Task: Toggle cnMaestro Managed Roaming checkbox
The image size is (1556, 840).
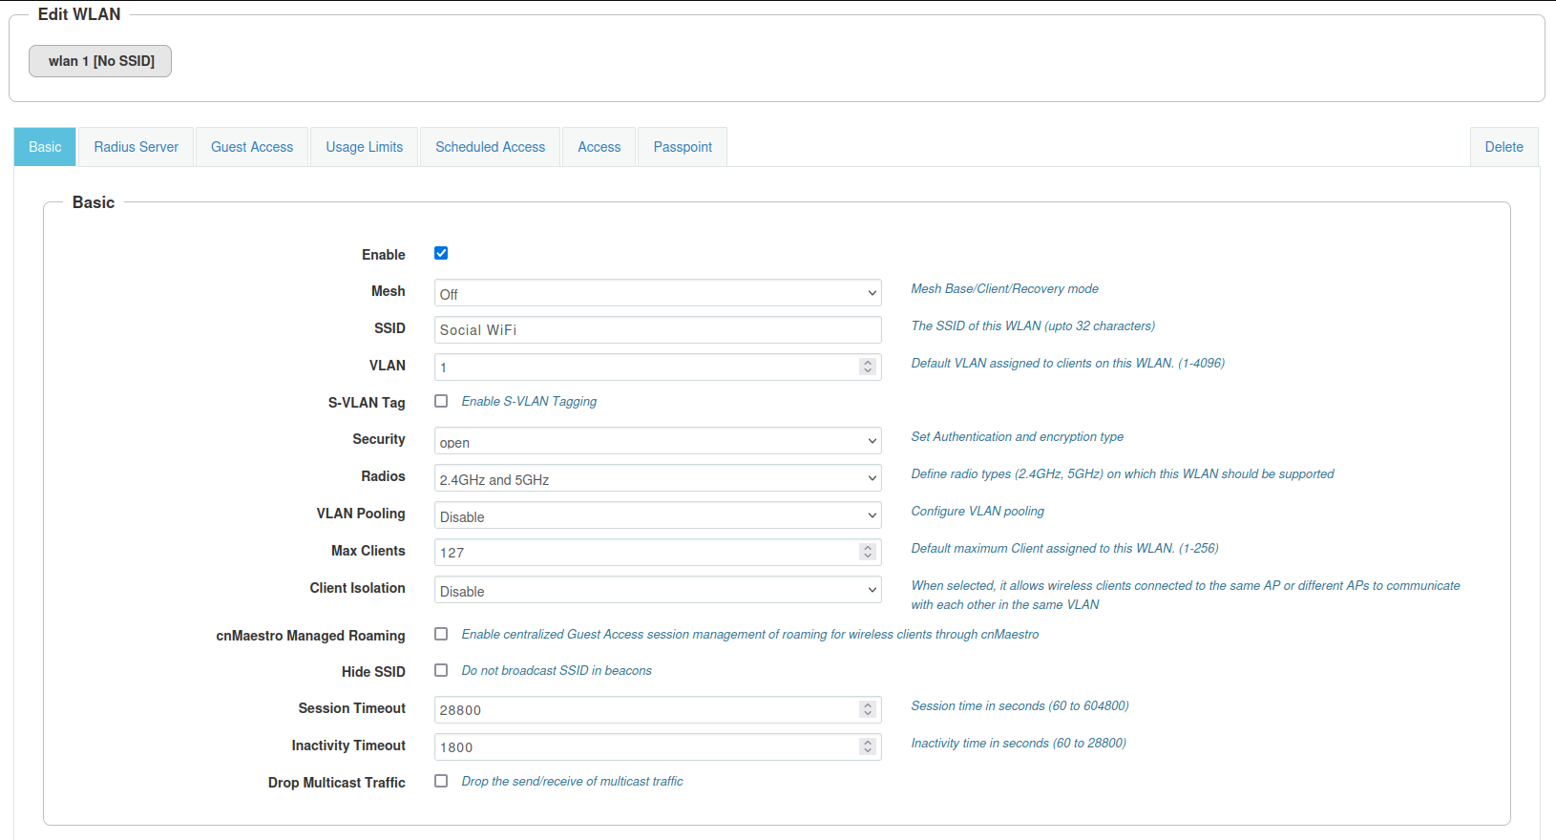Action: pos(441,634)
